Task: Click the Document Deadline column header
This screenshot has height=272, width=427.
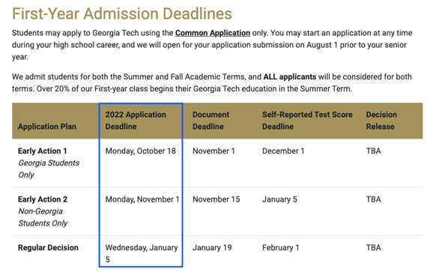Action: click(211, 121)
